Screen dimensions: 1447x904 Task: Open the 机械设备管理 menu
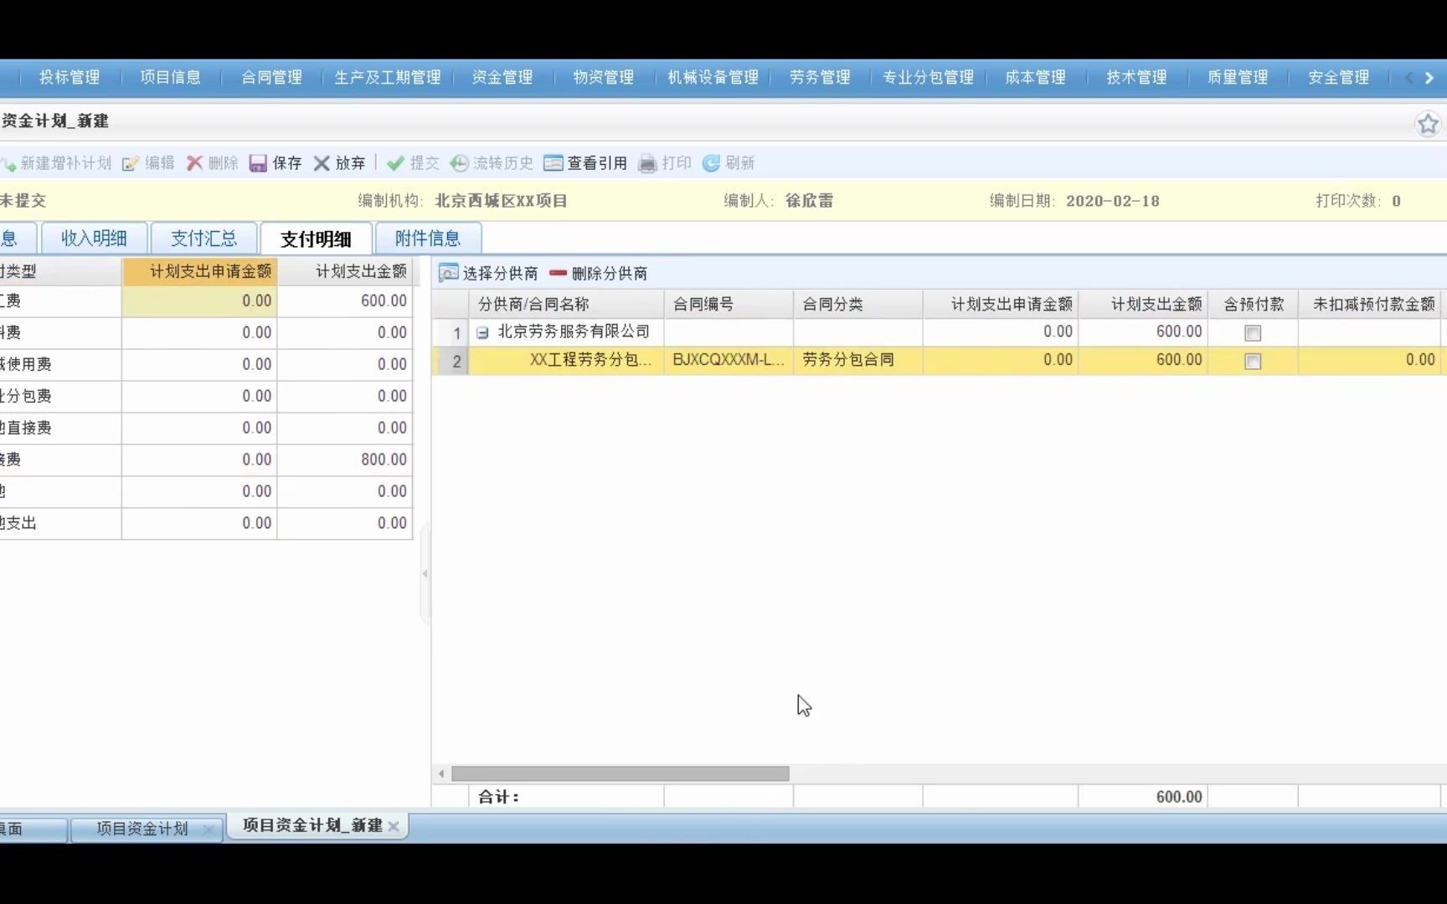point(713,77)
